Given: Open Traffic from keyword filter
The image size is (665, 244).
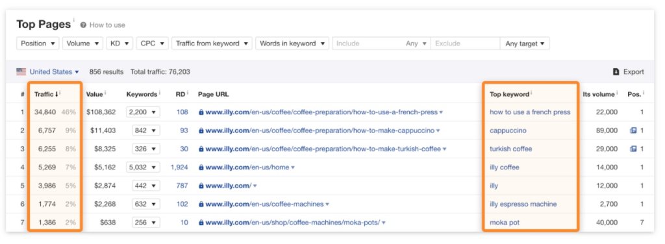Looking at the screenshot, I should tap(212, 43).
